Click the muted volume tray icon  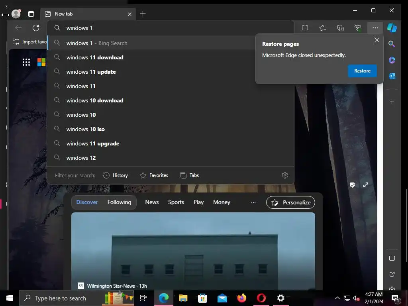[x=356, y=298]
